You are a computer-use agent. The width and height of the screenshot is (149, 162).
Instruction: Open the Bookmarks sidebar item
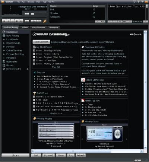pyautogui.click(x=12, y=61)
